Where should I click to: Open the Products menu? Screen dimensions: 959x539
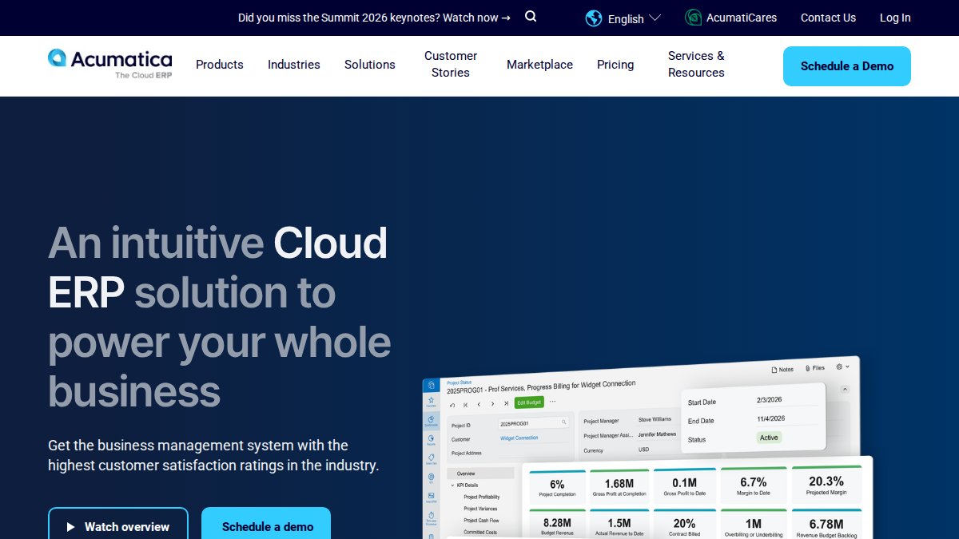tap(220, 65)
